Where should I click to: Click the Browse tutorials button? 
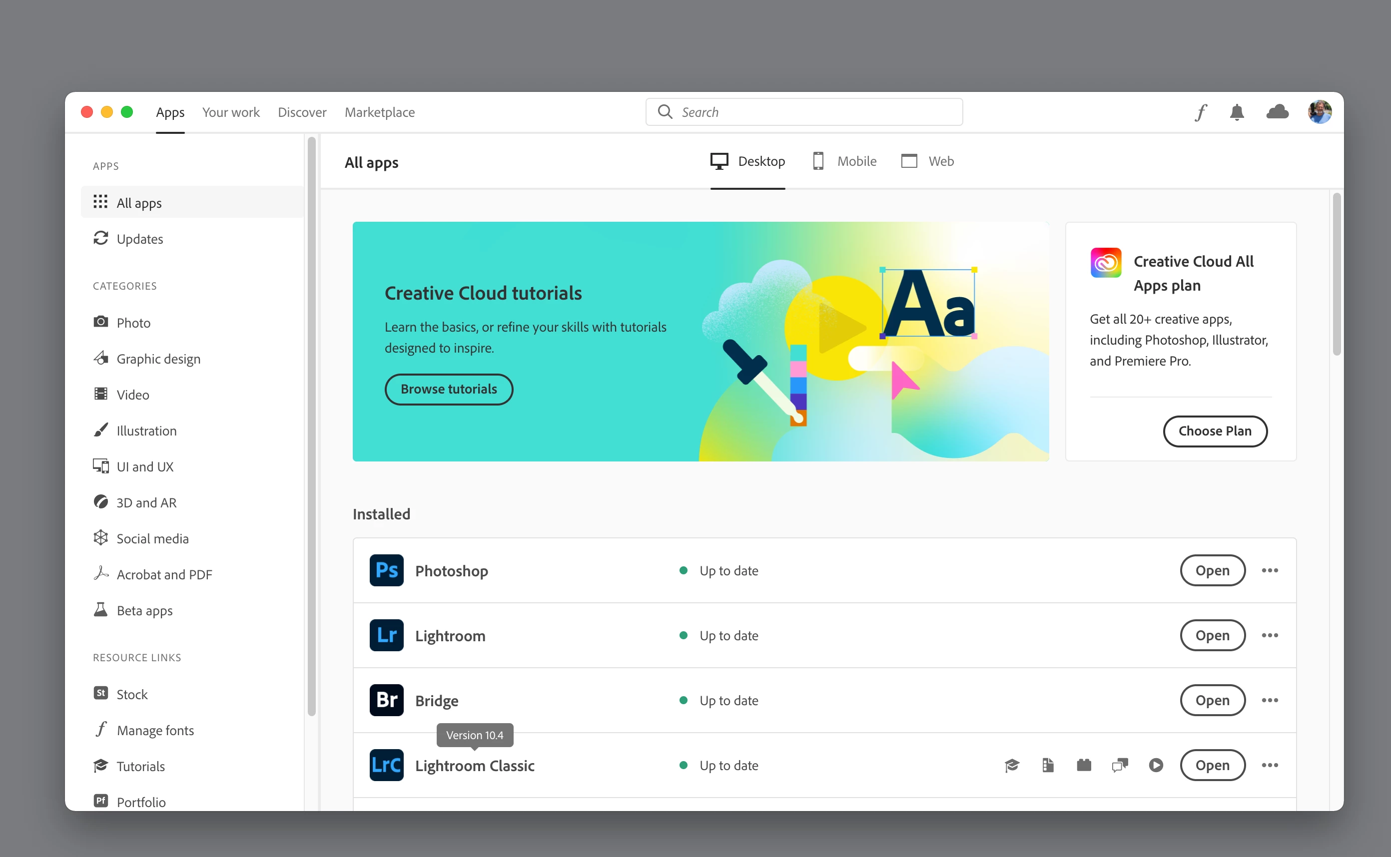[449, 390]
